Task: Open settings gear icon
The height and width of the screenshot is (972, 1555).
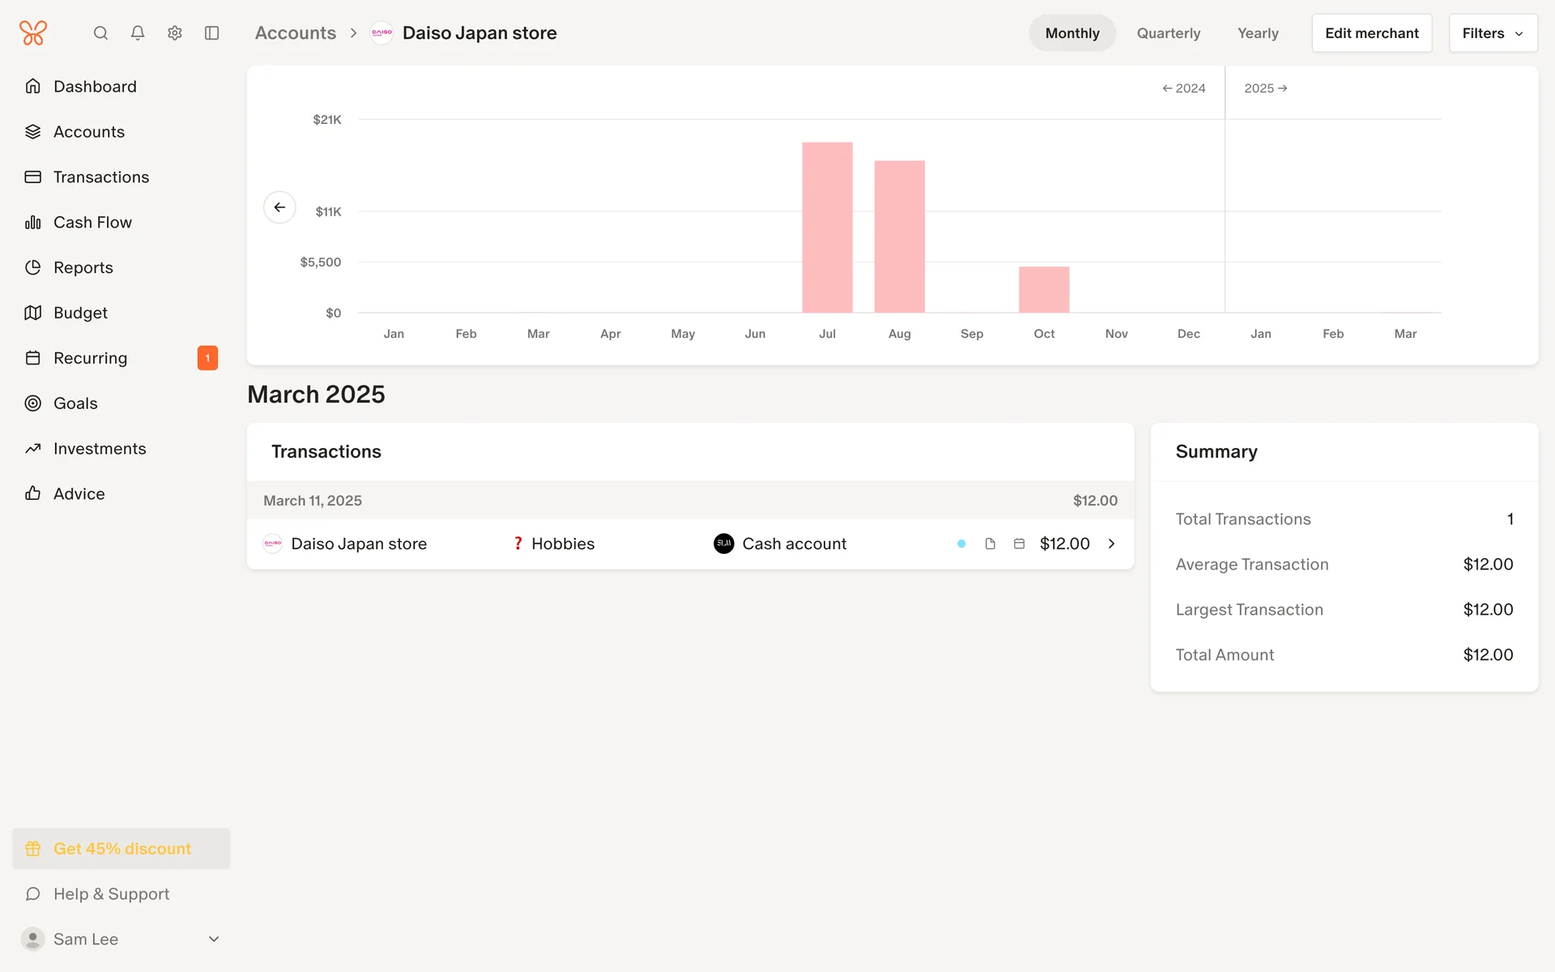Action: [175, 33]
